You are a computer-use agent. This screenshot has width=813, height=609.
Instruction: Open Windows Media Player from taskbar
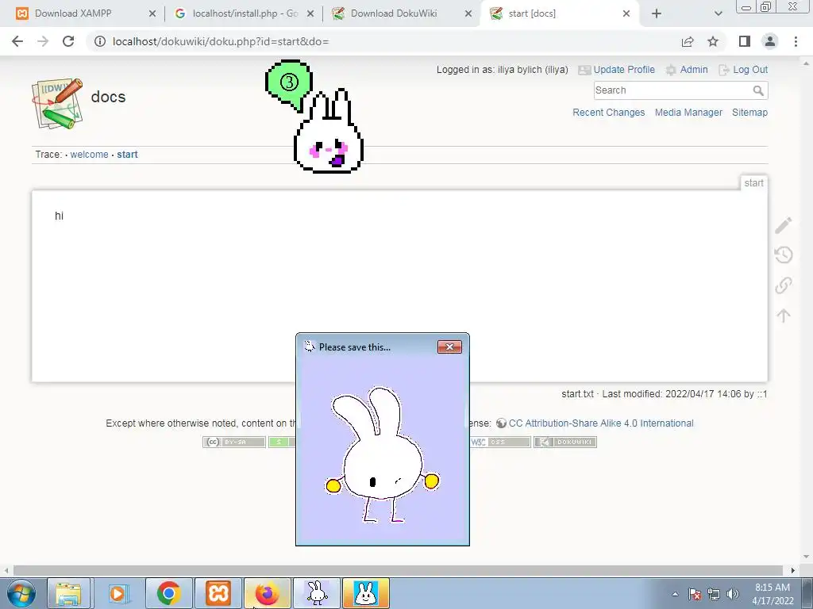click(118, 593)
